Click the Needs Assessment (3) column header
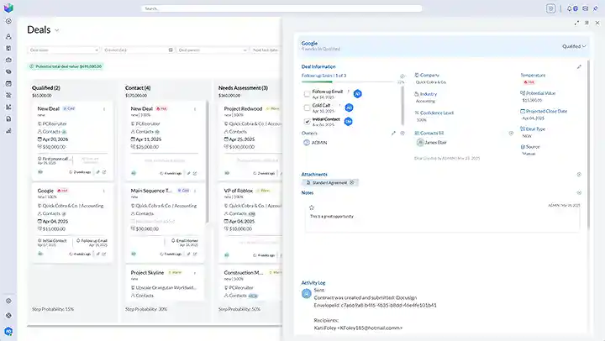605x341 pixels. pos(243,88)
